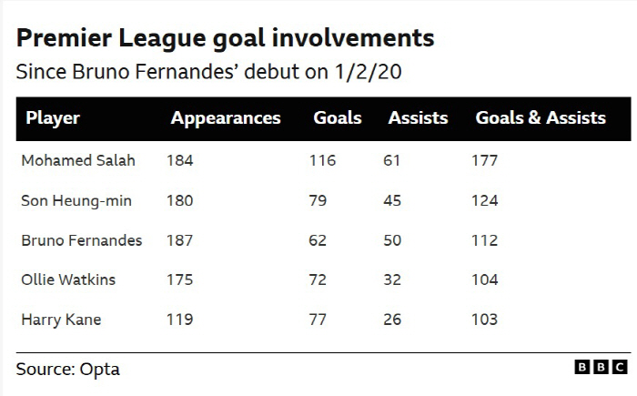The image size is (637, 396).
Task: Select the Goals & Assists column header
Action: [x=541, y=118]
